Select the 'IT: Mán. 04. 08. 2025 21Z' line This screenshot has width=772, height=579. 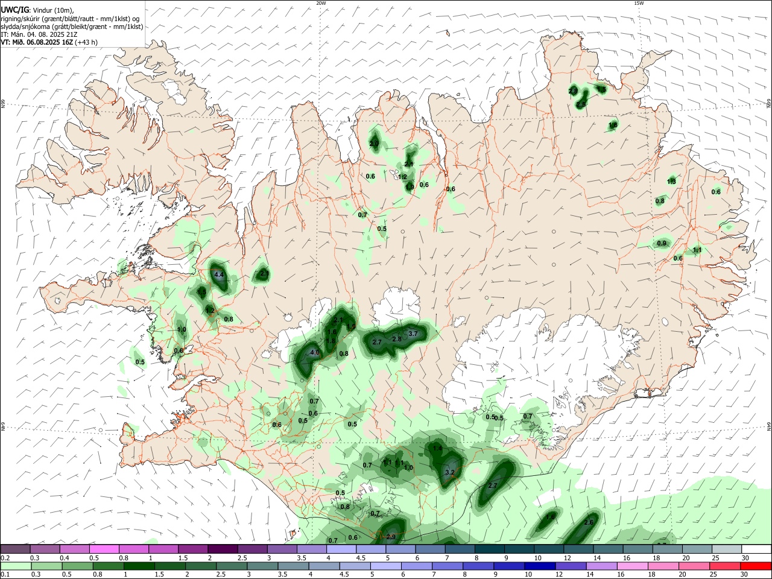point(39,34)
